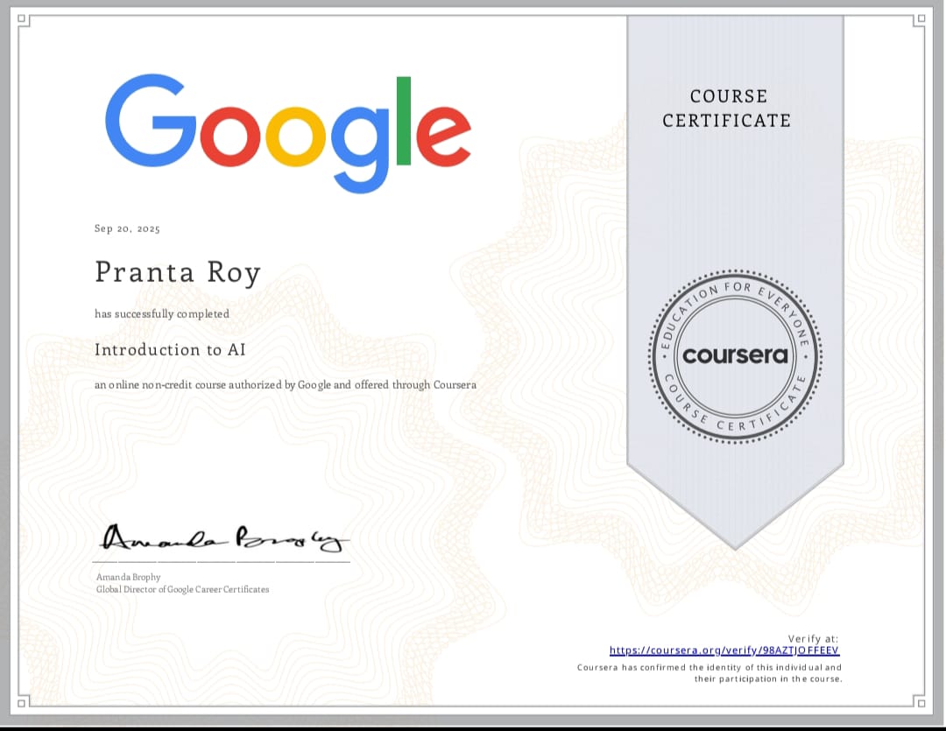Image resolution: width=946 pixels, height=731 pixels.
Task: Click the 'coursera' wordmark inside the seal
Action: click(735, 355)
